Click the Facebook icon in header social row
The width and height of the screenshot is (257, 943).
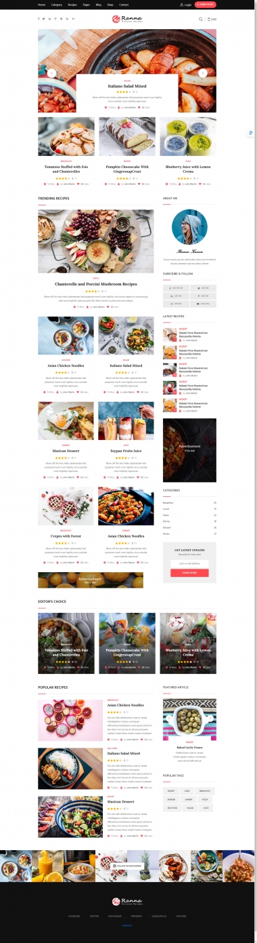click(40, 19)
